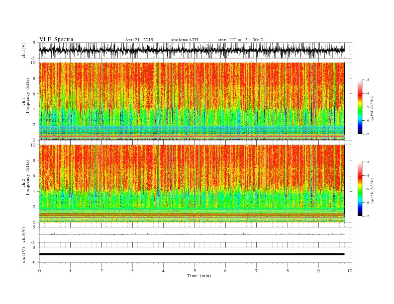This screenshot has width=394, height=304.
Task: Click the "ch.4(V)" axis label
Action: pos(24,255)
